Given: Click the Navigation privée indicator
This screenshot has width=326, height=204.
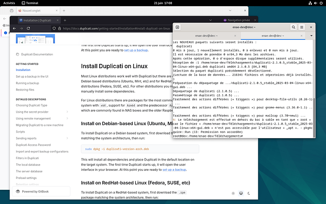Looking at the screenshot, I should (237, 20).
